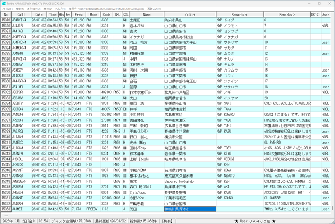Click the His column header
The image size is (335, 224).
pyautogui.click(x=61, y=15)
